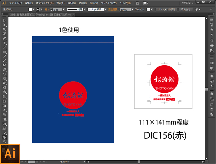This screenshot has width=216, height=164.
Task: Select the Blend tool
Action: coord(4,114)
